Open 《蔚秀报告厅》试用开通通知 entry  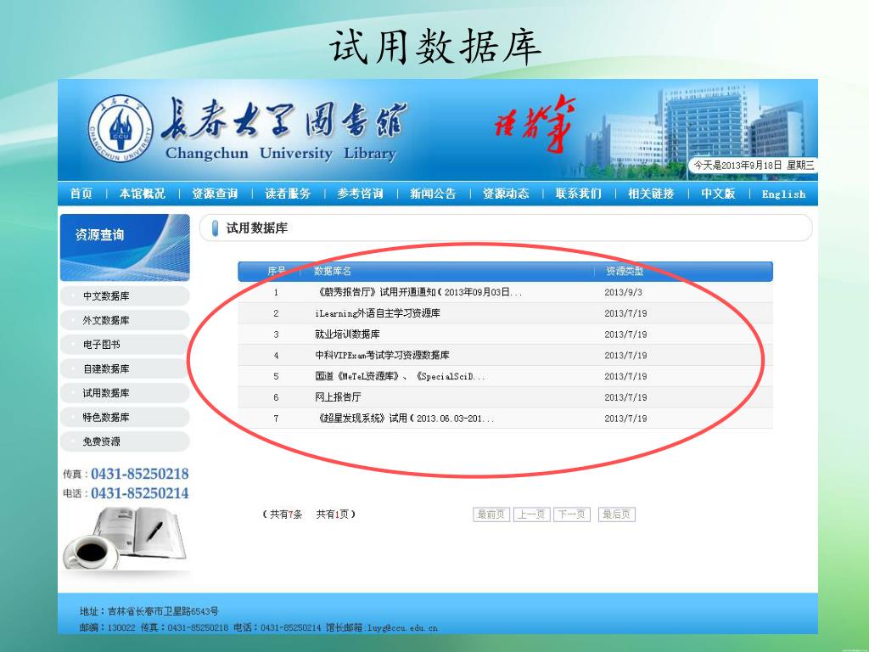pyautogui.click(x=418, y=292)
